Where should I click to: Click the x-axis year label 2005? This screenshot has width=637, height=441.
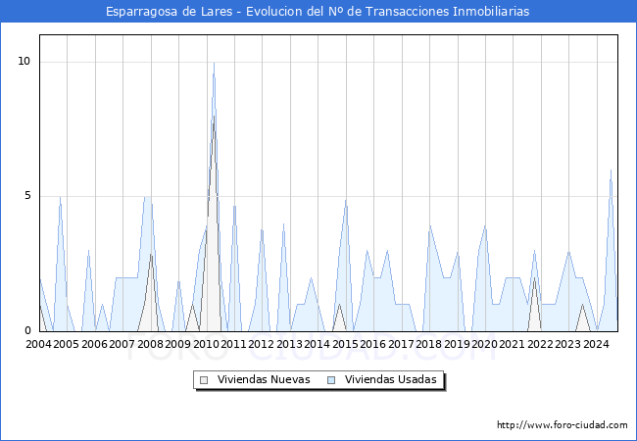[x=67, y=344]
